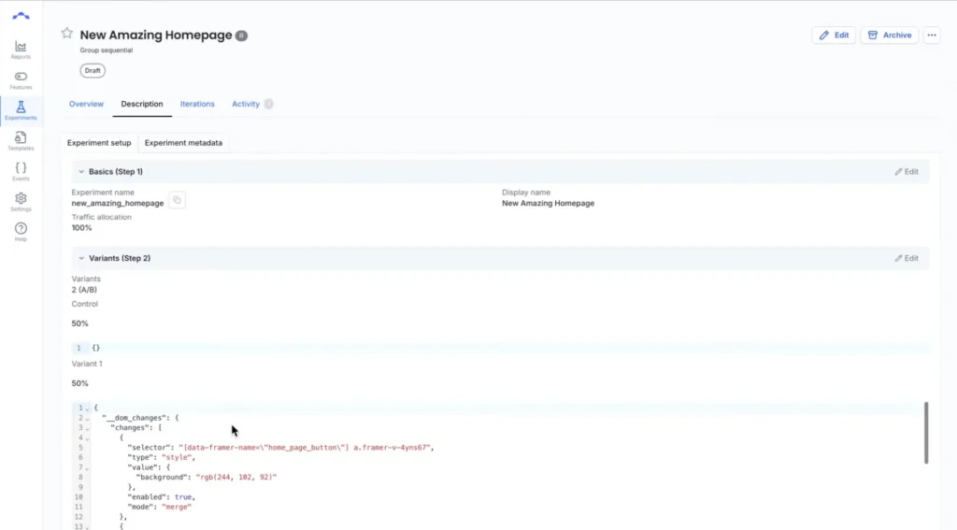This screenshot has height=530, width=957.
Task: Click the Traffic allocation 100% value
Action: 82,228
